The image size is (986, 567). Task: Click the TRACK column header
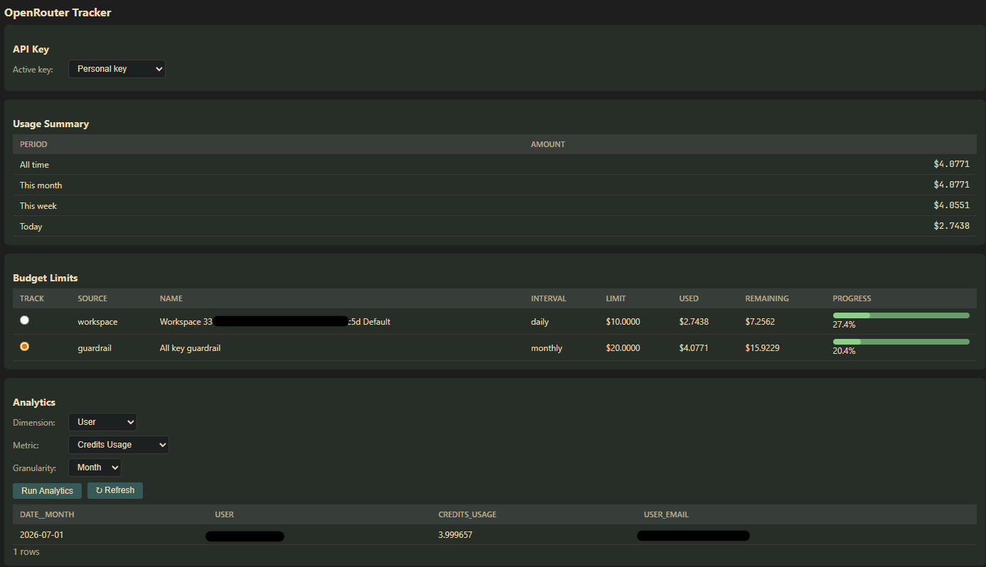32,298
